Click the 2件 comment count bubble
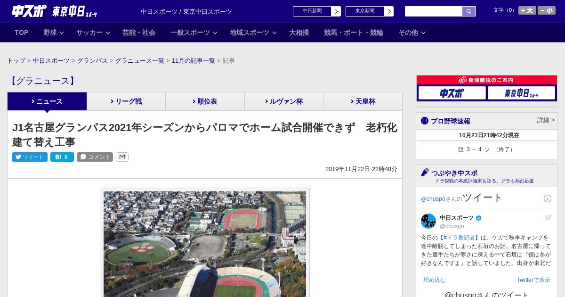 [x=122, y=157]
